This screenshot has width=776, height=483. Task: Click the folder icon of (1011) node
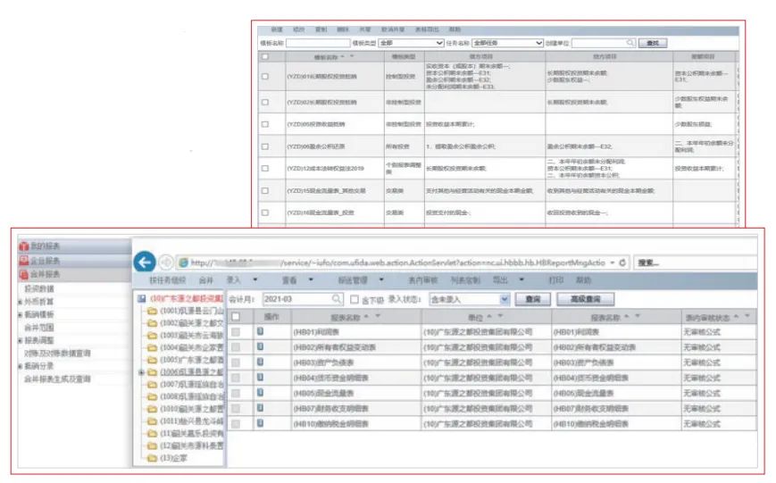pyautogui.click(x=152, y=421)
